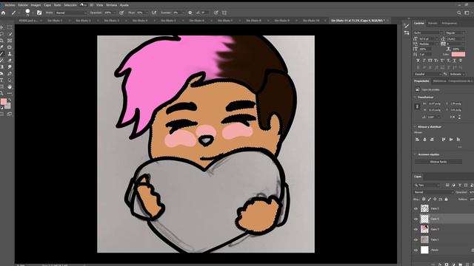Lock position icon in Capas panel
This screenshot has width=474, height=266.
point(435,199)
